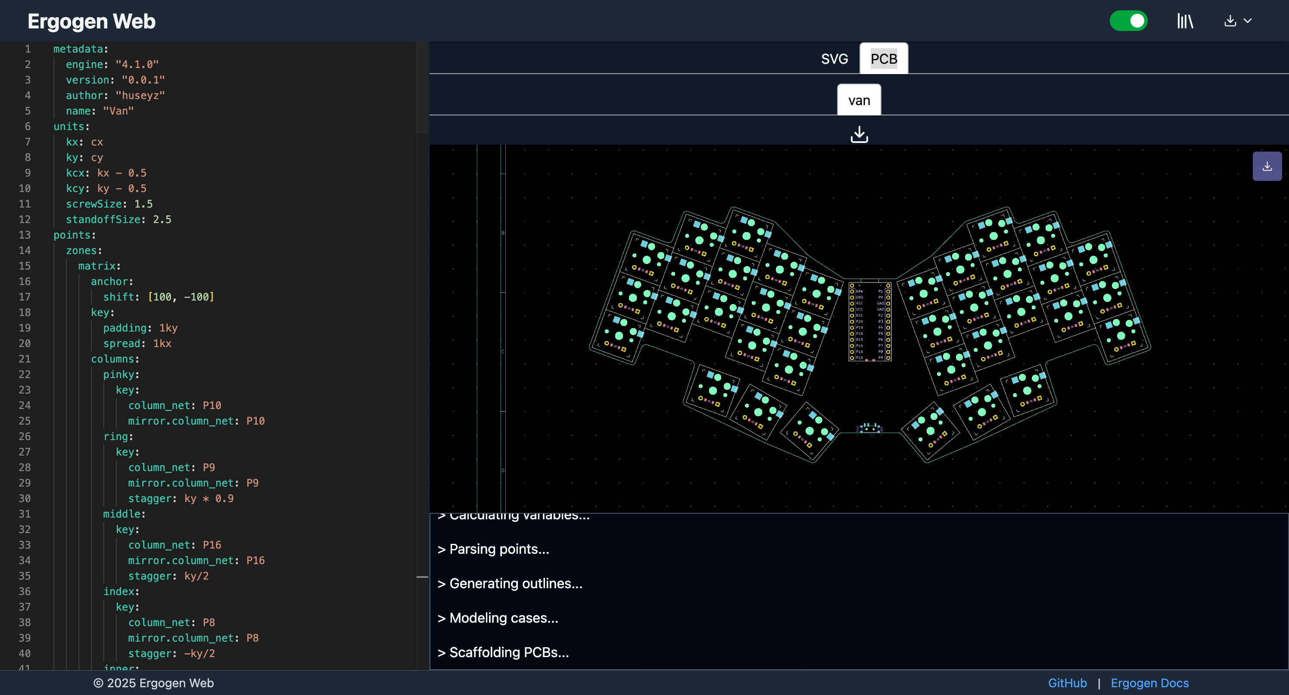Screen dimensions: 1289x695
Task: Select the PCB tab
Action: pyautogui.click(x=883, y=59)
